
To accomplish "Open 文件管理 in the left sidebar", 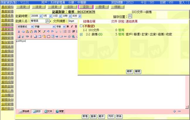I will 7,73.
